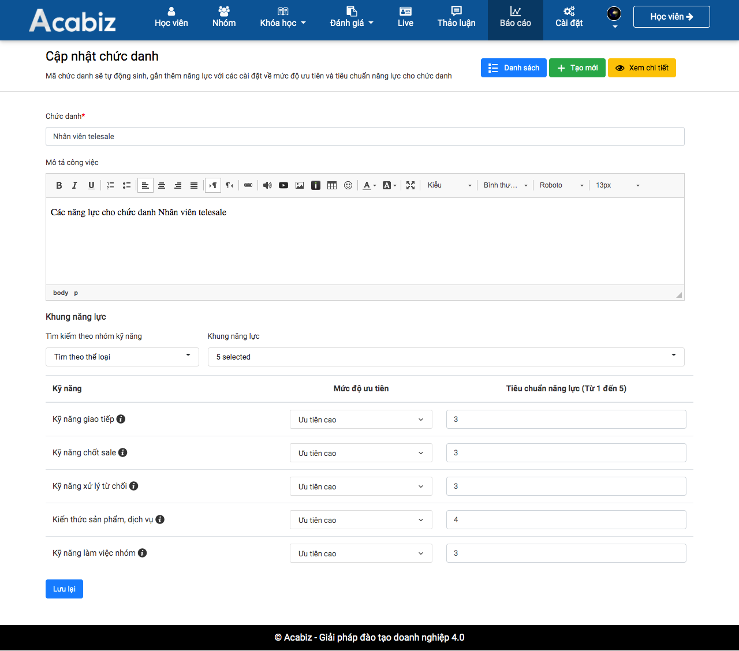Open the Kiểu styles dropdown
Image resolution: width=739 pixels, height=651 pixels.
point(450,185)
